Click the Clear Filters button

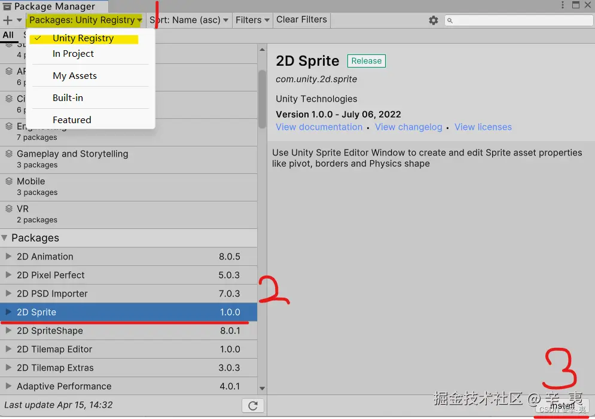click(301, 20)
